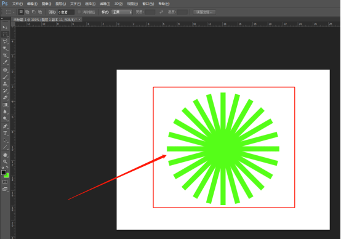Click the 调整边缘 Refine Edge button
Screen dimensions: 341x239
pyautogui.click(x=204, y=12)
